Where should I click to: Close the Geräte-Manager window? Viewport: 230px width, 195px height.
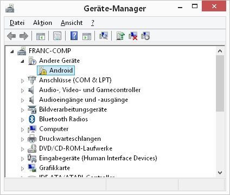[214, 6]
